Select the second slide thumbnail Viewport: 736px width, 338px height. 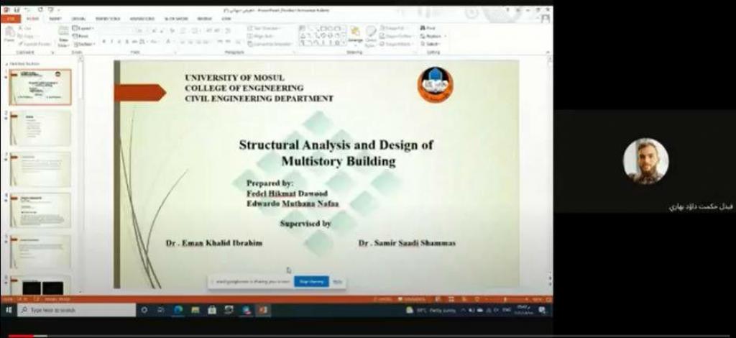click(x=40, y=128)
